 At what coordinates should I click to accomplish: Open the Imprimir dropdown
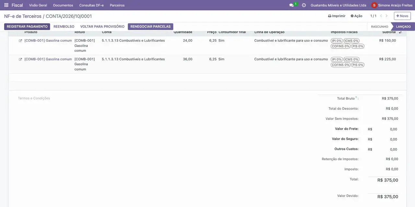tap(337, 16)
